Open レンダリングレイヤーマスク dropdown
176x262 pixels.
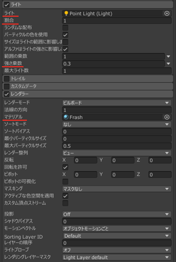coord(117,257)
